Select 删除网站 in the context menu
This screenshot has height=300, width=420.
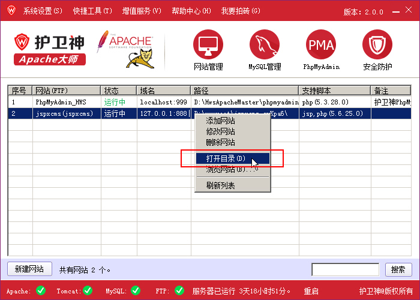tap(220, 142)
